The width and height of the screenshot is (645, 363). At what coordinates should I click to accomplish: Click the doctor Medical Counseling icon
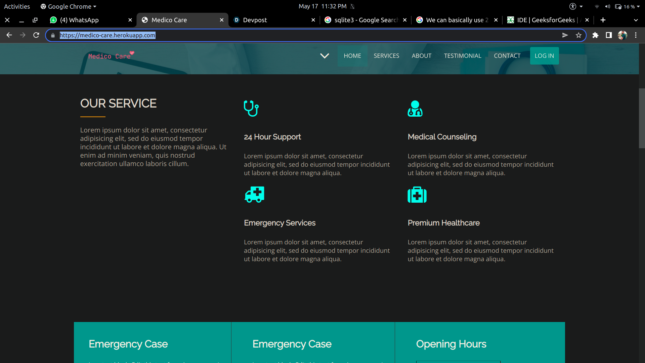tap(415, 108)
